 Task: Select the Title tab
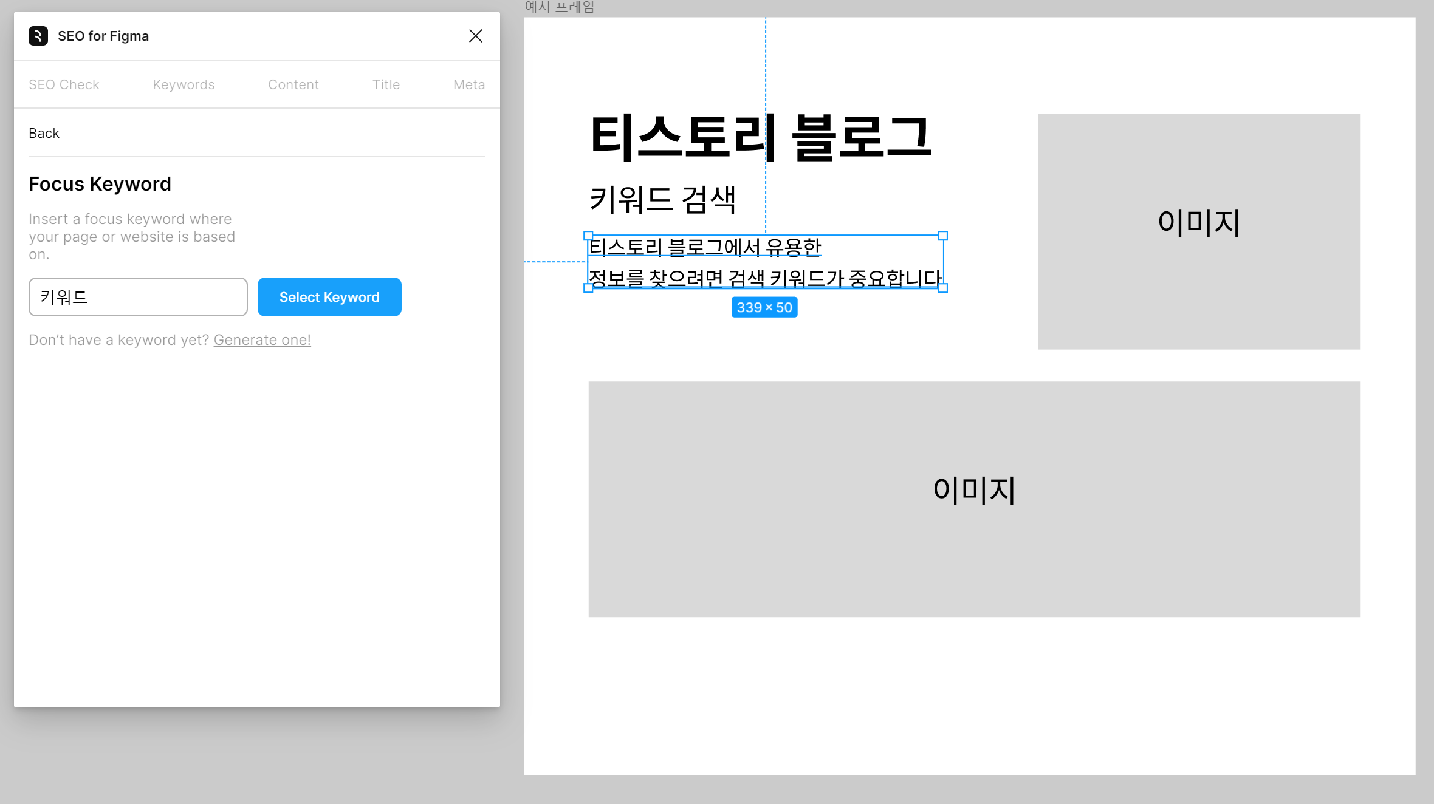[x=386, y=84]
